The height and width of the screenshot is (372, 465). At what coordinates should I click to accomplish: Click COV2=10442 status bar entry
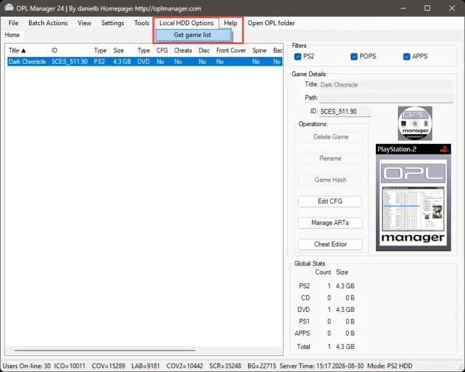click(x=185, y=366)
